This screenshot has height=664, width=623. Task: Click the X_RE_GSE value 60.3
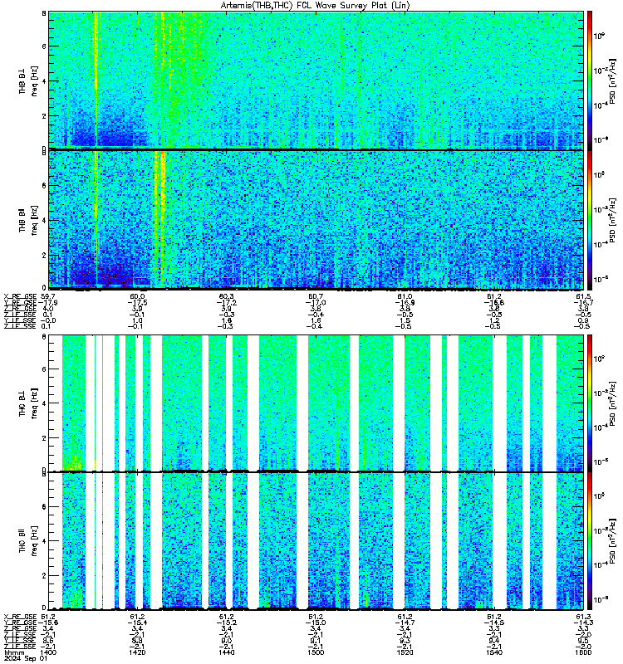pos(226,296)
